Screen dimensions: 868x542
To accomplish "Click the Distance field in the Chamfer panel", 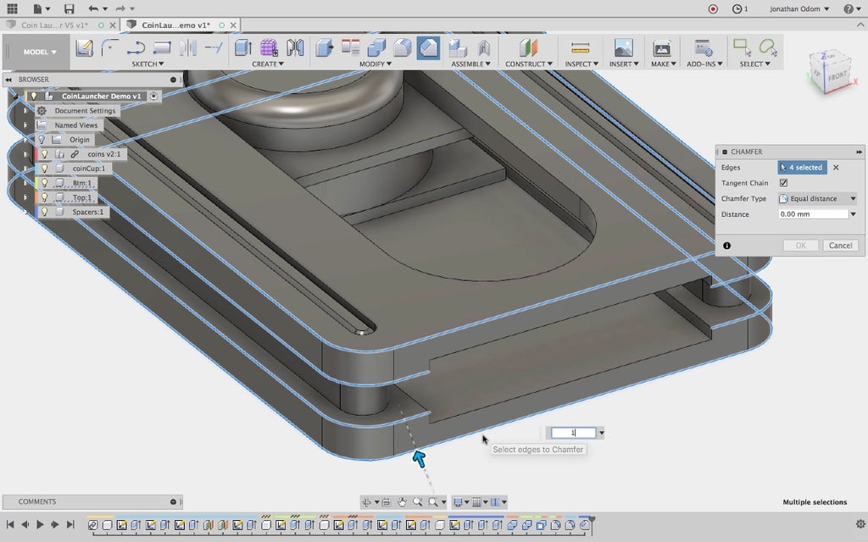I will coord(812,214).
